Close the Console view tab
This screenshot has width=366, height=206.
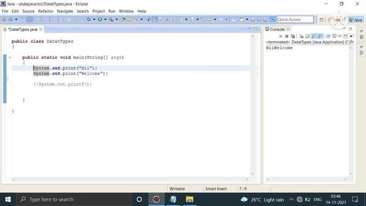(288, 29)
